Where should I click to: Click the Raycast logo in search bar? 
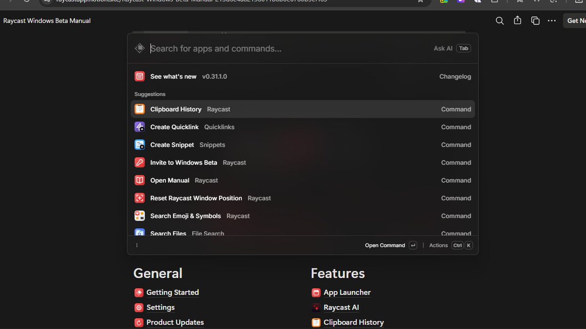pyautogui.click(x=140, y=48)
